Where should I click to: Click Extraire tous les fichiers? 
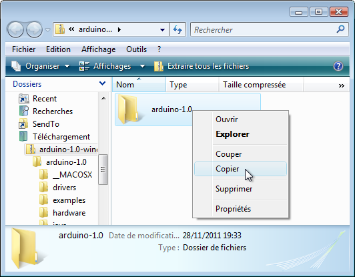pyautogui.click(x=202, y=66)
